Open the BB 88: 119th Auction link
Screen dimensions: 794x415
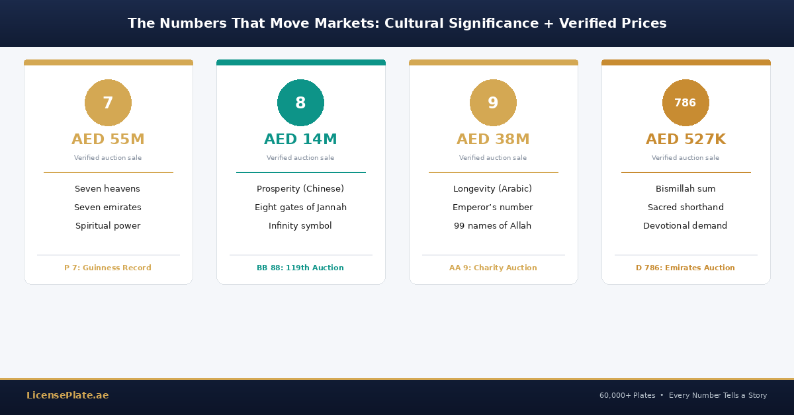coord(300,268)
